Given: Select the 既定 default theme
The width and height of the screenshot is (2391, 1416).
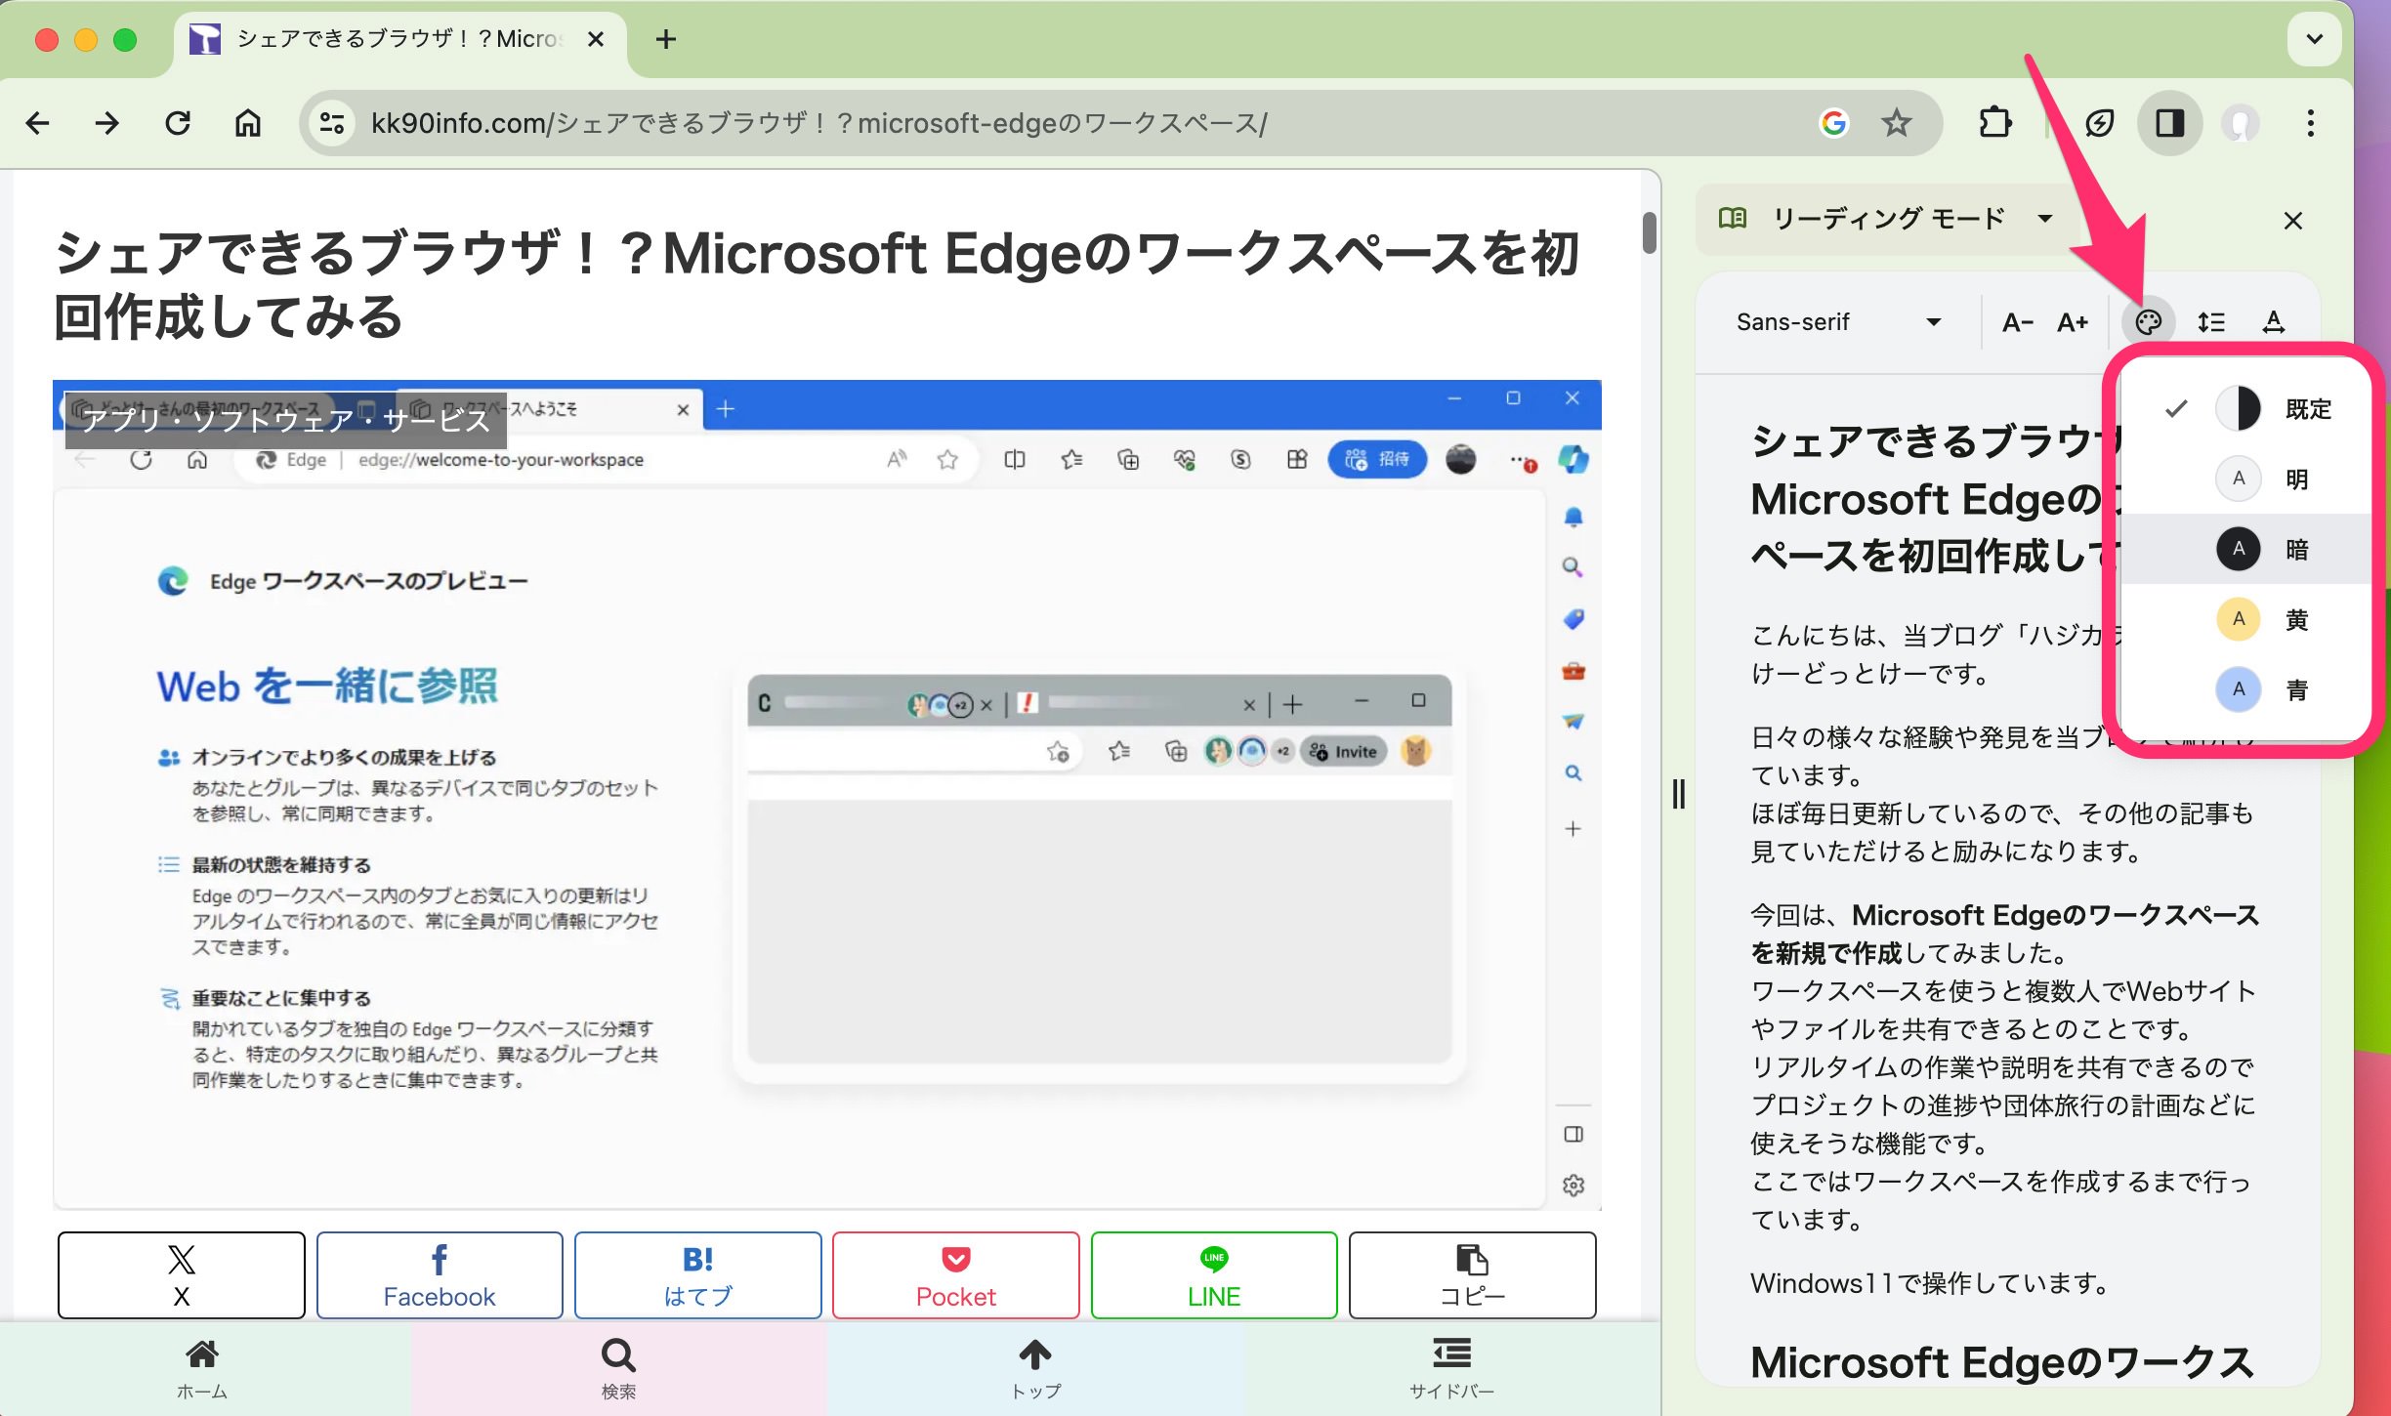Looking at the screenshot, I should coord(2246,408).
